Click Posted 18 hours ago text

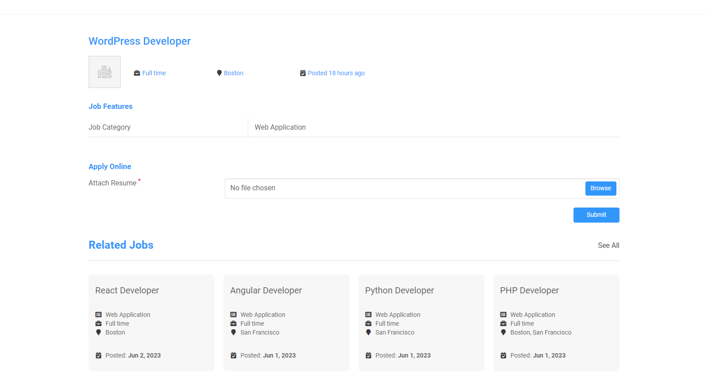coord(336,73)
